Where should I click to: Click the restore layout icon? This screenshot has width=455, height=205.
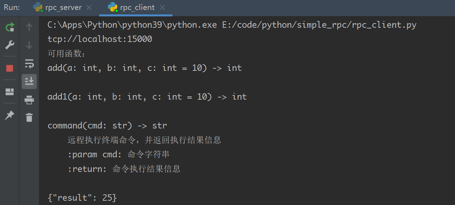[10, 92]
